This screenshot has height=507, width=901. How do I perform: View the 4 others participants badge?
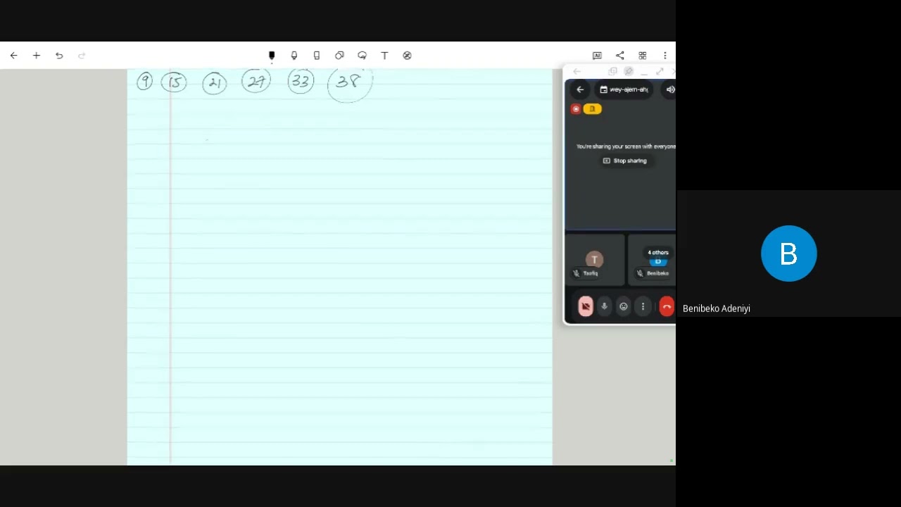pyautogui.click(x=658, y=252)
